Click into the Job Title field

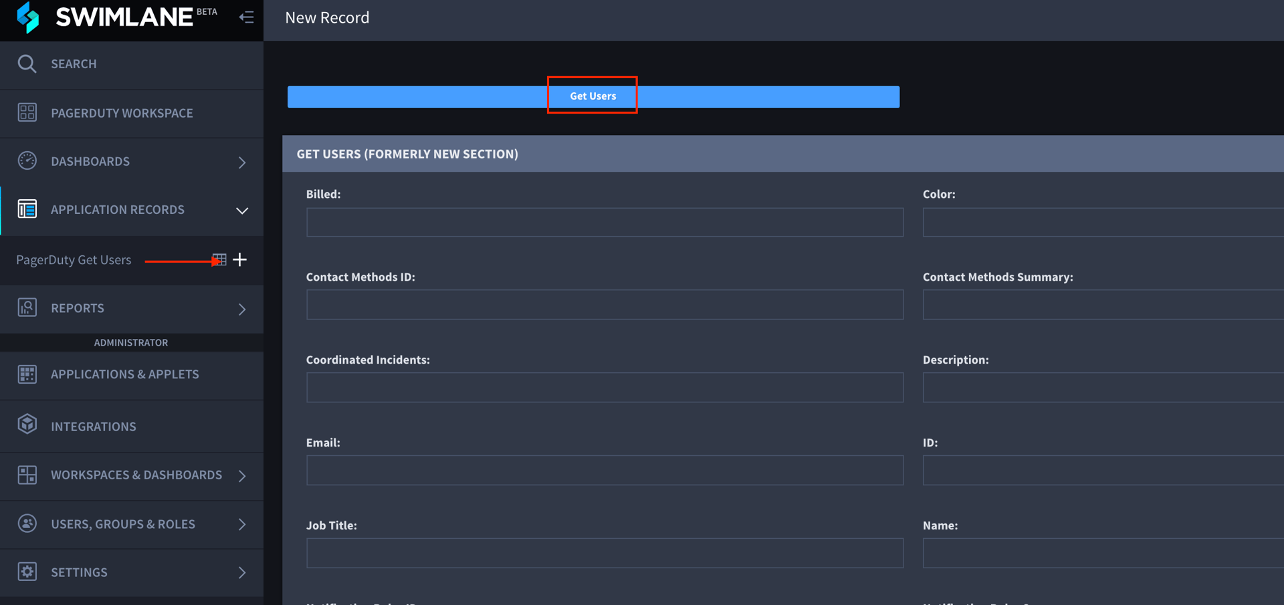[x=605, y=554]
